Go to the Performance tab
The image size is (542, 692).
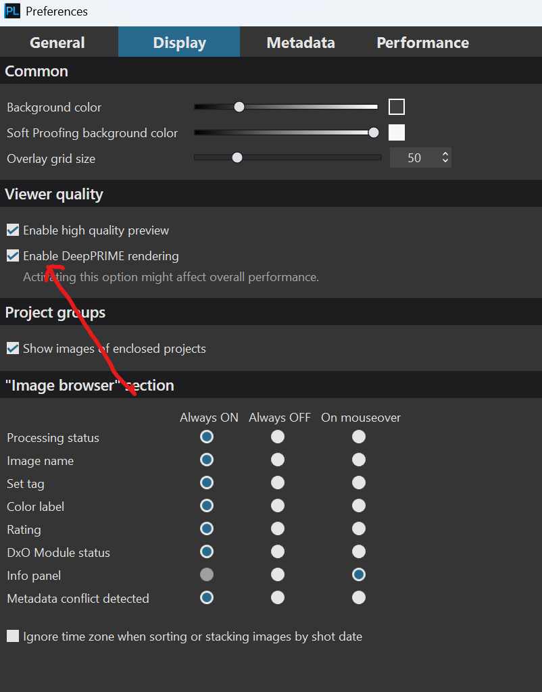point(422,43)
